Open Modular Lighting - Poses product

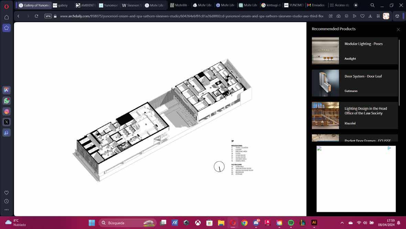click(355, 51)
